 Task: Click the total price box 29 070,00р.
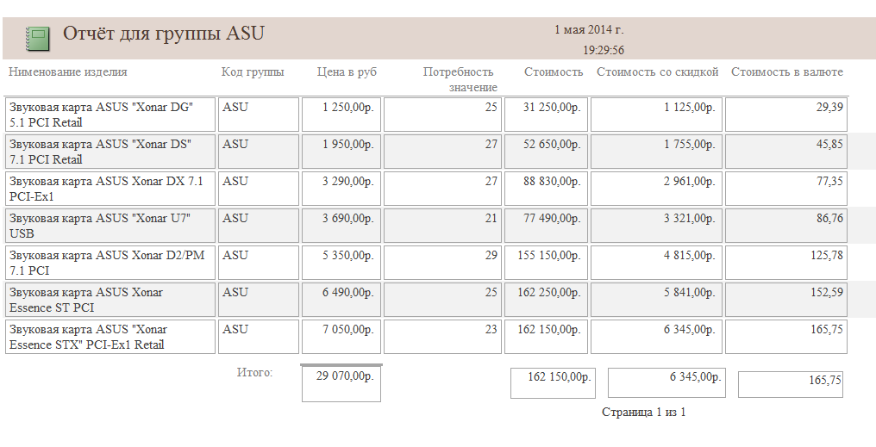[341, 384]
